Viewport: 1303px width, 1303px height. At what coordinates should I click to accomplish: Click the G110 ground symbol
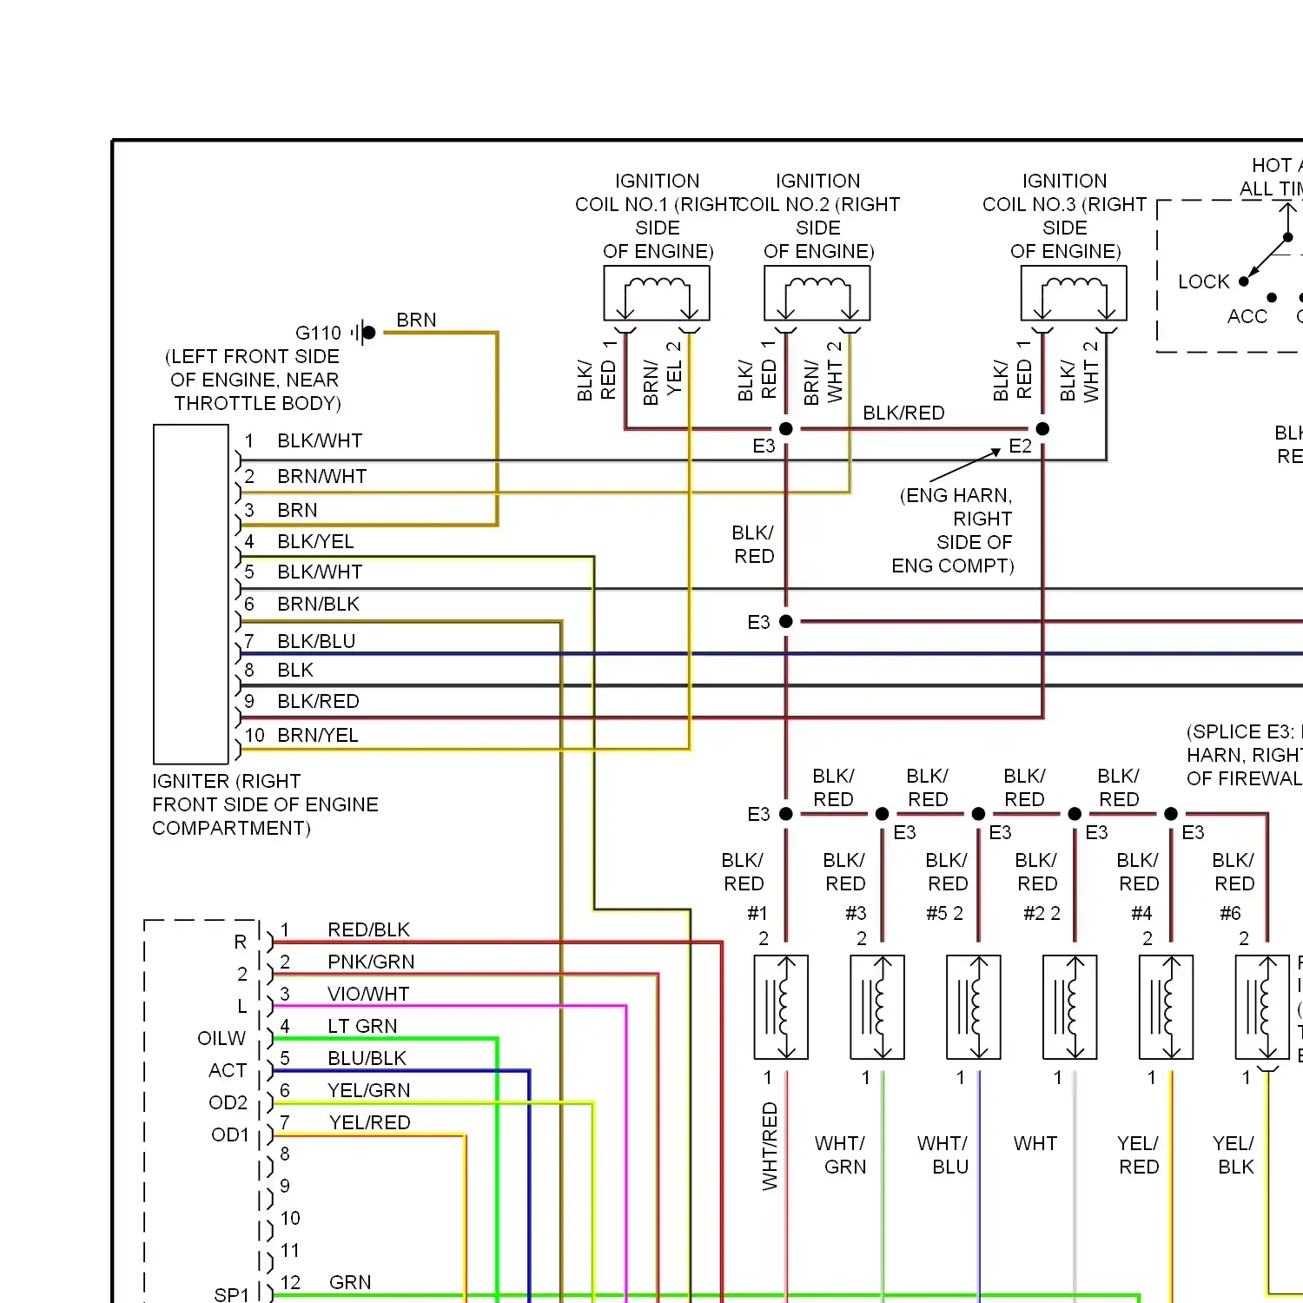pos(364,333)
